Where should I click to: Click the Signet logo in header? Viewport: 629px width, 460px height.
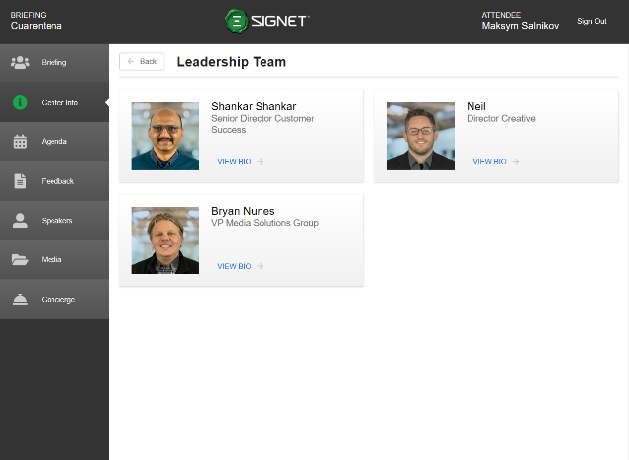[x=266, y=20]
